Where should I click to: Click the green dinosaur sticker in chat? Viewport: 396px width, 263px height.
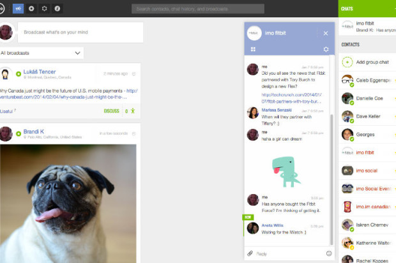286,172
